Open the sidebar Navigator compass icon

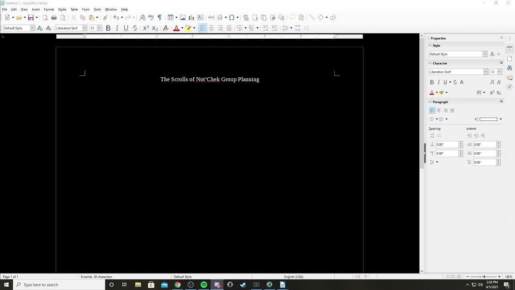[x=510, y=87]
